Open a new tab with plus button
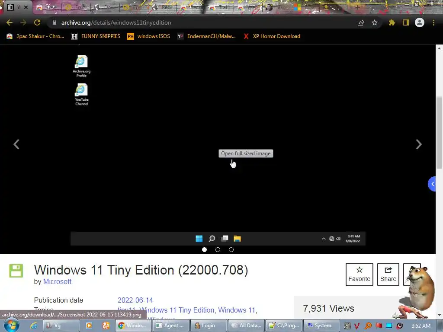This screenshot has width=443, height=332. tap(357, 7)
